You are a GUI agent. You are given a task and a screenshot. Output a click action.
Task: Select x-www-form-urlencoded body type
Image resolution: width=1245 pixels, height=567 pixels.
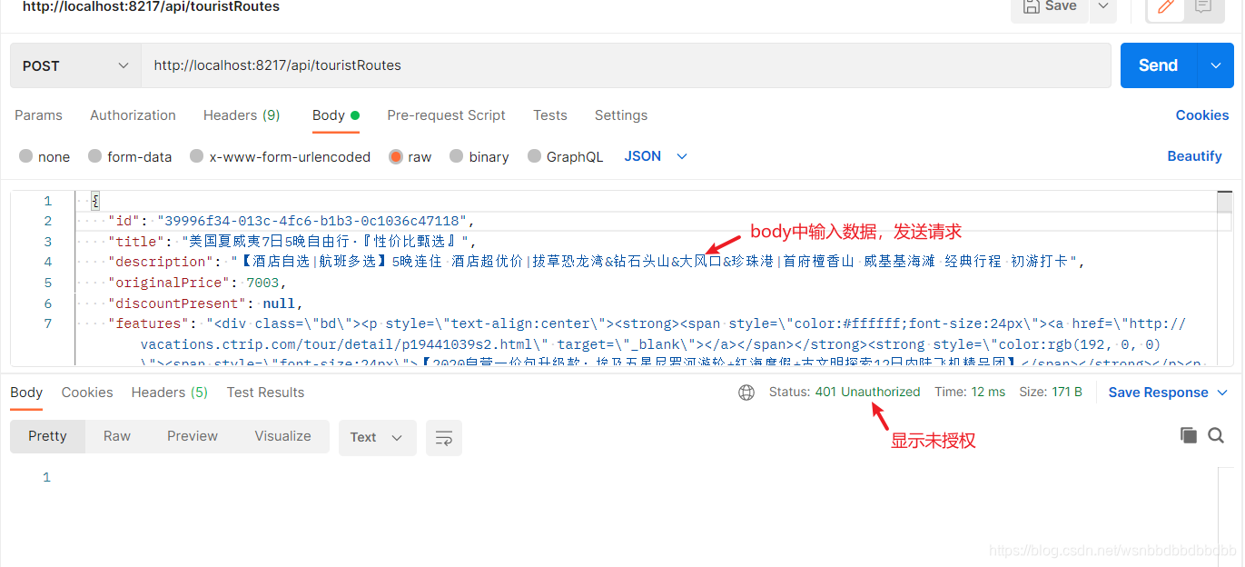(280, 156)
